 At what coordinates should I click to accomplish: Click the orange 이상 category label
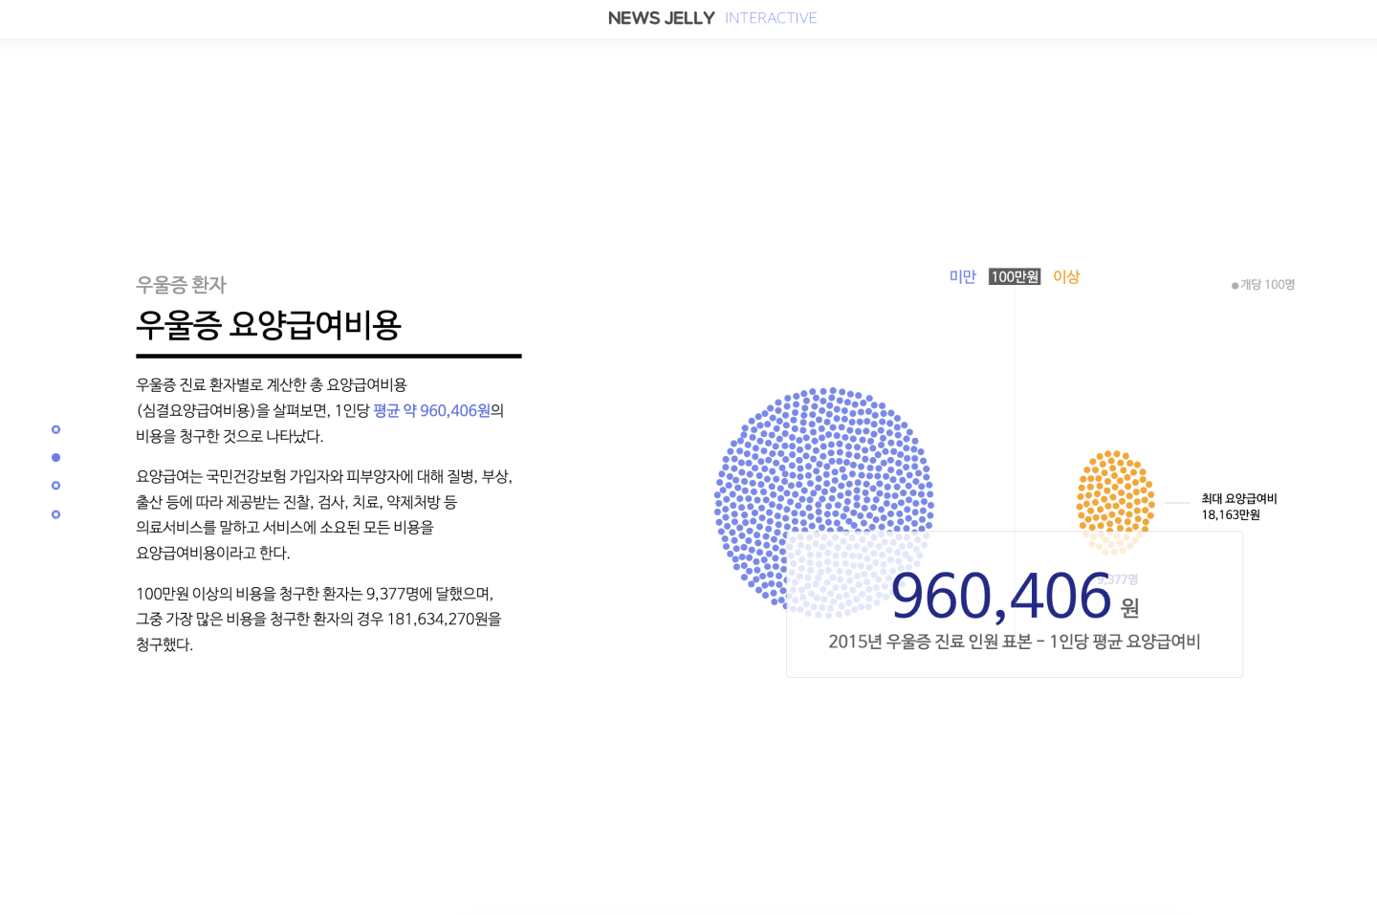pos(1066,277)
